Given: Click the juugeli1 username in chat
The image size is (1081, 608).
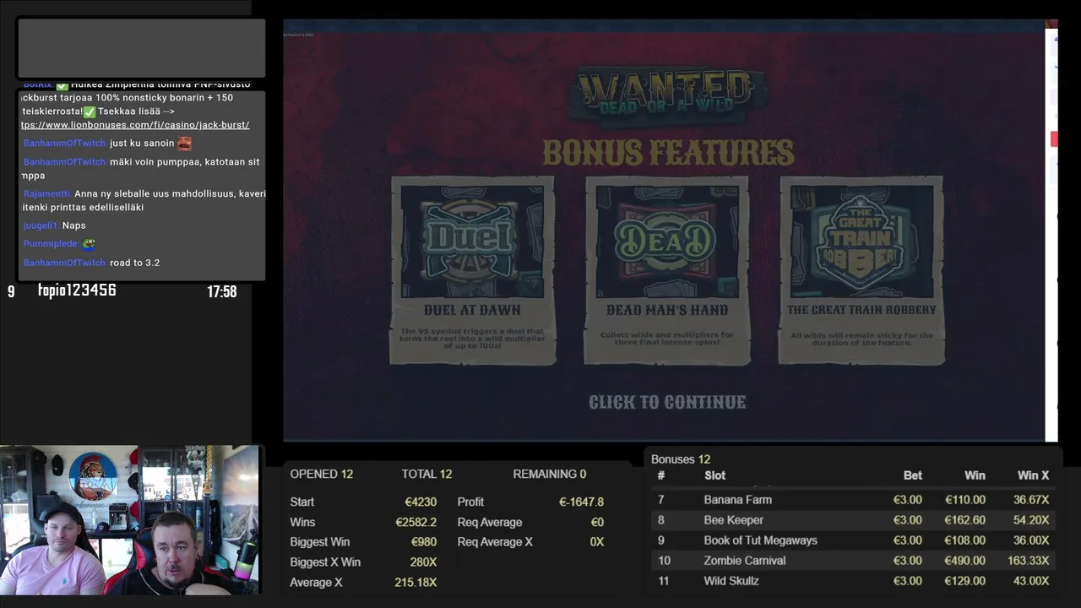Looking at the screenshot, I should coord(41,225).
